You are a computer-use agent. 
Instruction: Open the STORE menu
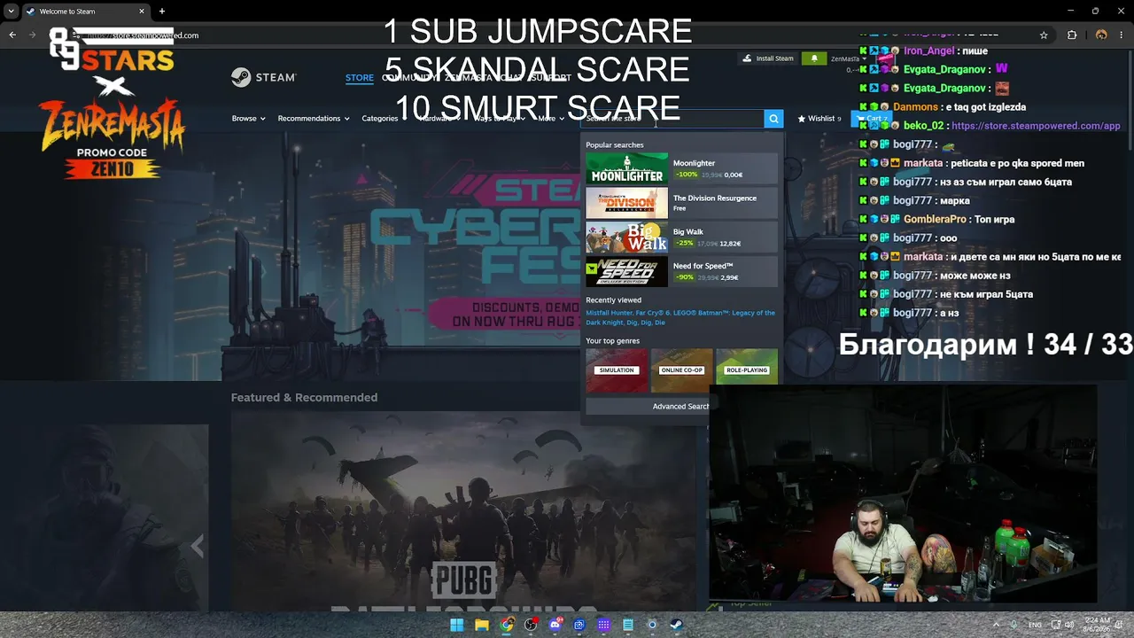(x=360, y=78)
